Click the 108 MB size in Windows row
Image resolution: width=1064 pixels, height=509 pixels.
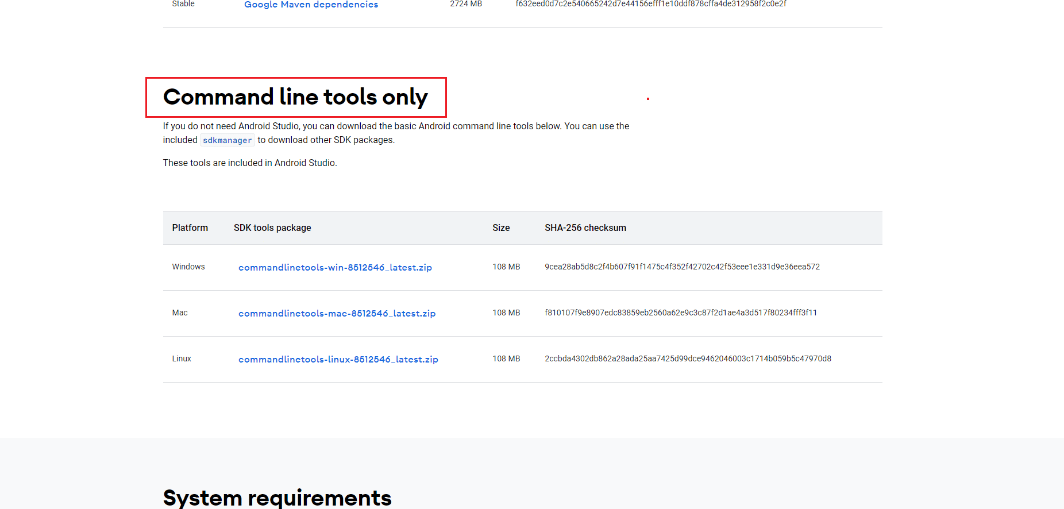(506, 267)
